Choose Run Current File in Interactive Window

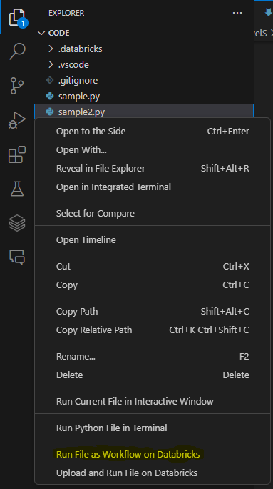point(153,401)
